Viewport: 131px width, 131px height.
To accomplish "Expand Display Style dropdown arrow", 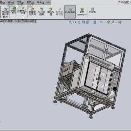I will point(98,22).
